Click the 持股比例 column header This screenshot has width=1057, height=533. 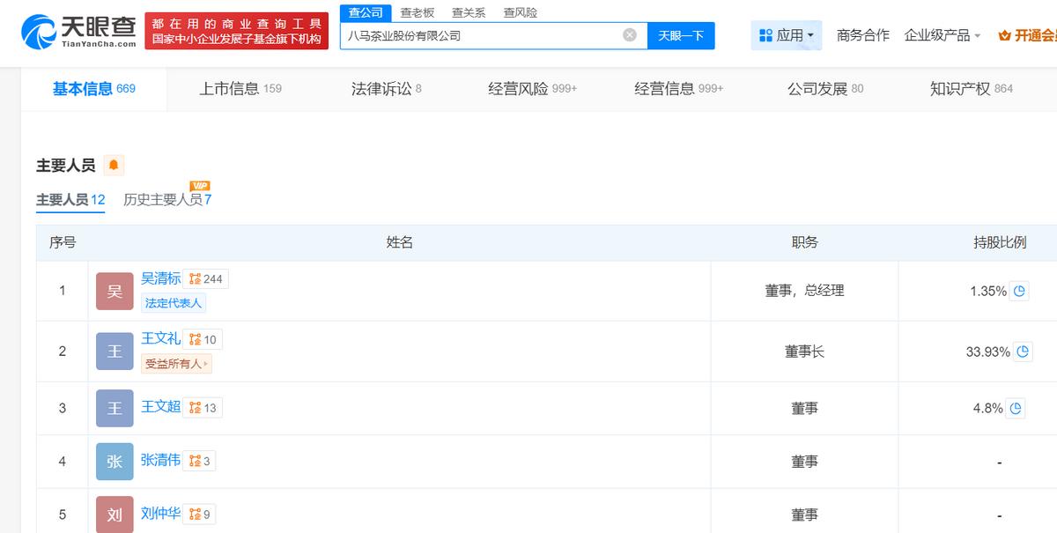pyautogui.click(x=1000, y=243)
